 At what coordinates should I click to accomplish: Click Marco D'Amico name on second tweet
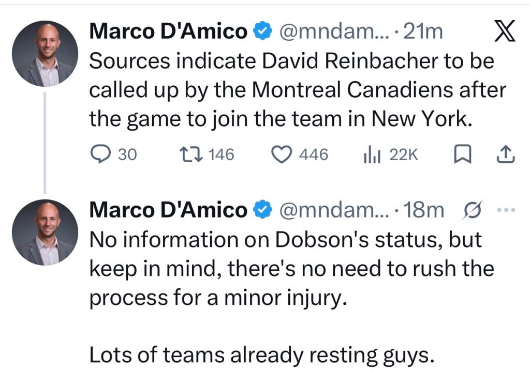(x=168, y=210)
